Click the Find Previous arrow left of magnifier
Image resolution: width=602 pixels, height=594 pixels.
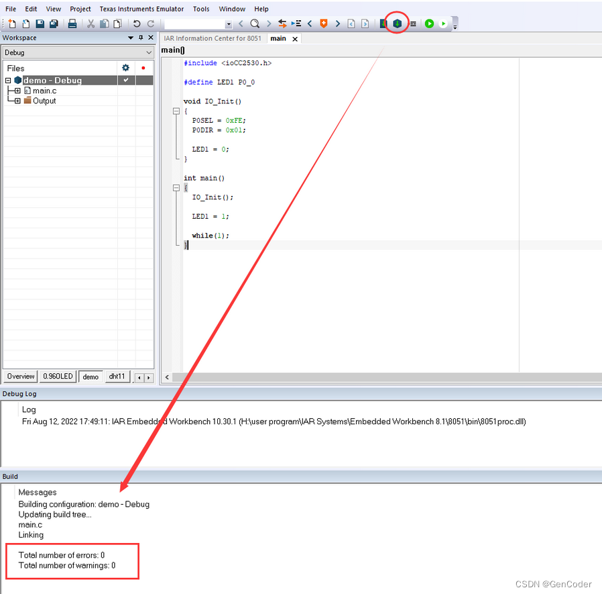coord(241,24)
